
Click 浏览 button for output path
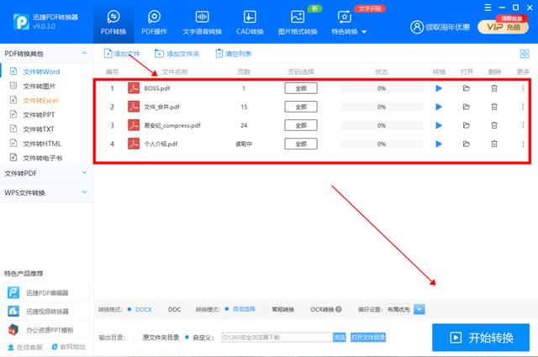(x=340, y=338)
